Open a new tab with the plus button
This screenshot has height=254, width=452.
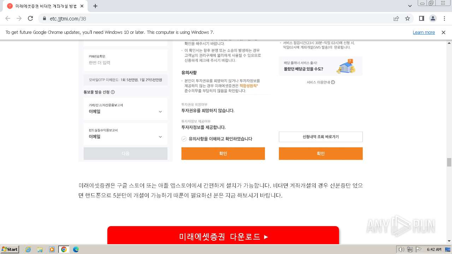[x=95, y=6]
